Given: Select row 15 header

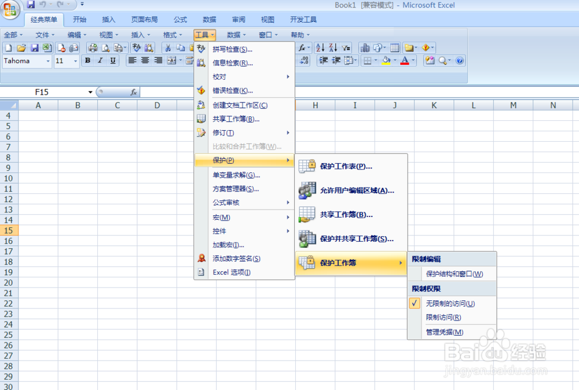Looking at the screenshot, I should [x=9, y=231].
